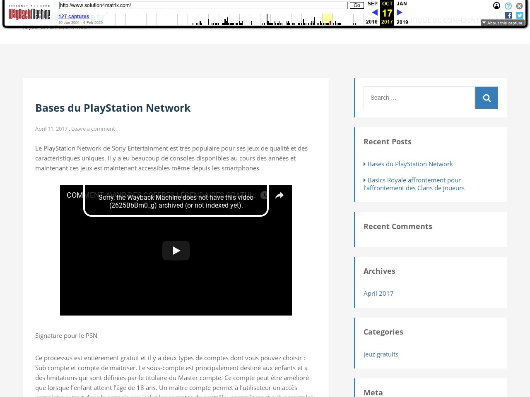
Task: Open the 127 captures link
Action: (x=74, y=17)
